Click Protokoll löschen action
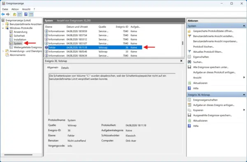The image size is (247, 162). click(203, 47)
